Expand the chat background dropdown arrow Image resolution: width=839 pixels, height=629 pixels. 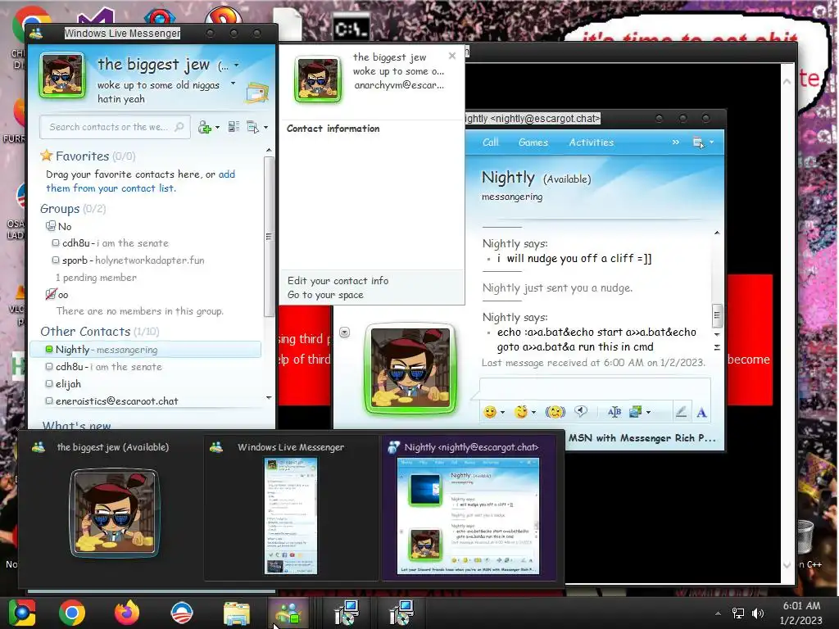pyautogui.click(x=649, y=413)
